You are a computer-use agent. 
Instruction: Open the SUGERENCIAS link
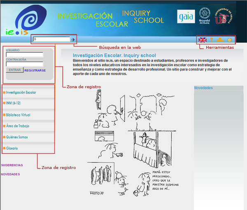[x=12, y=165]
